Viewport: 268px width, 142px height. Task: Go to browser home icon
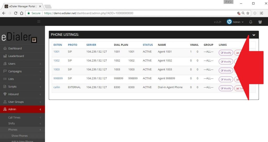(x=21, y=13)
